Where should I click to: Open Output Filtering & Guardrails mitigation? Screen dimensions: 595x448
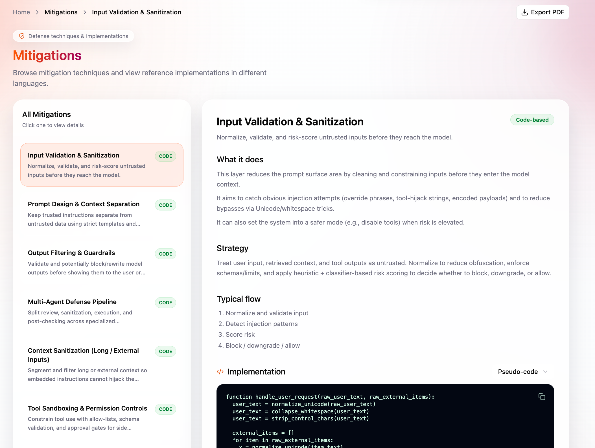click(x=102, y=262)
